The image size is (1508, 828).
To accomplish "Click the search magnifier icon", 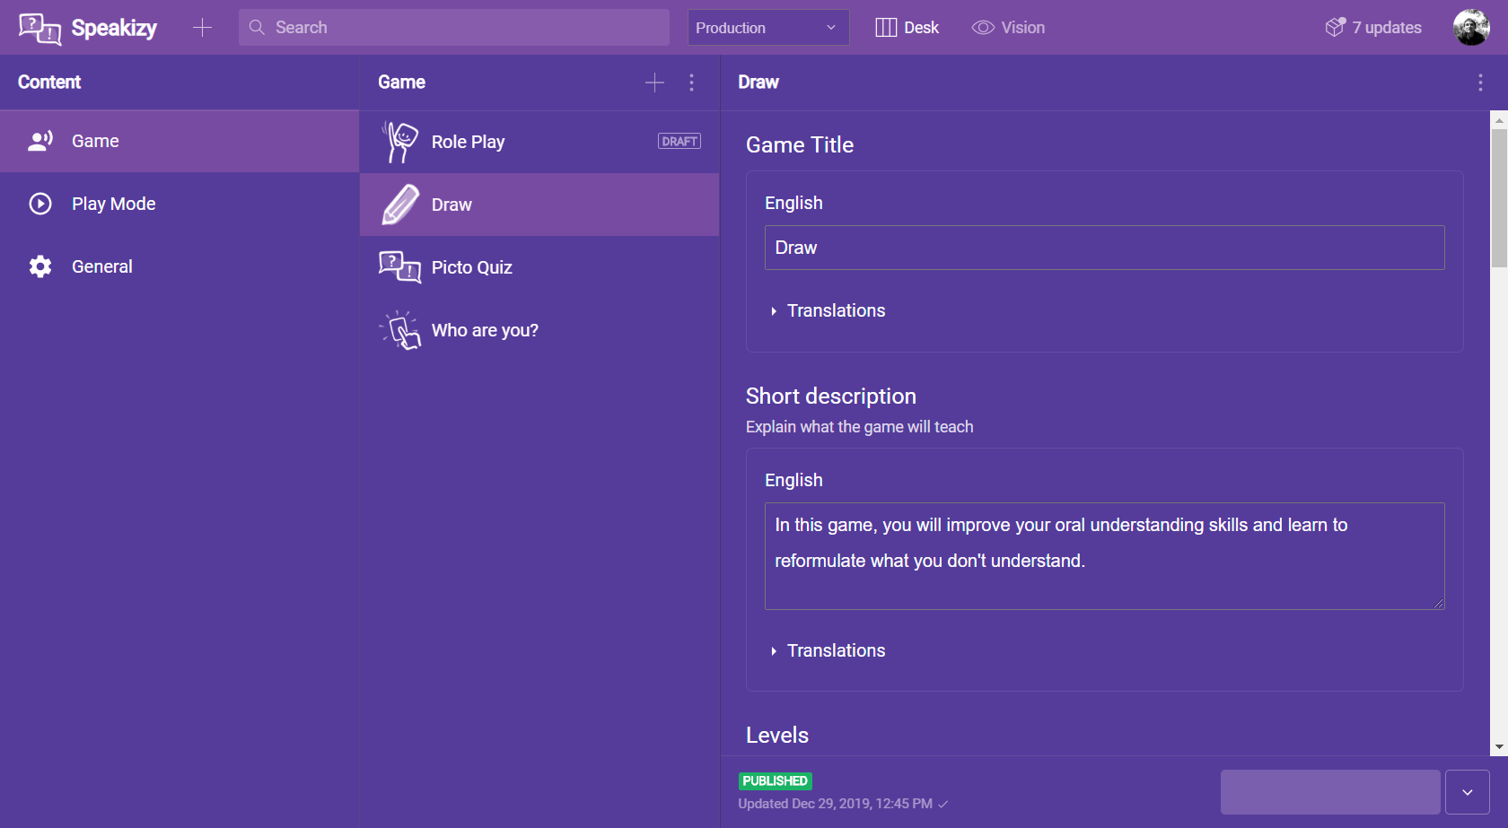I will 257,28.
